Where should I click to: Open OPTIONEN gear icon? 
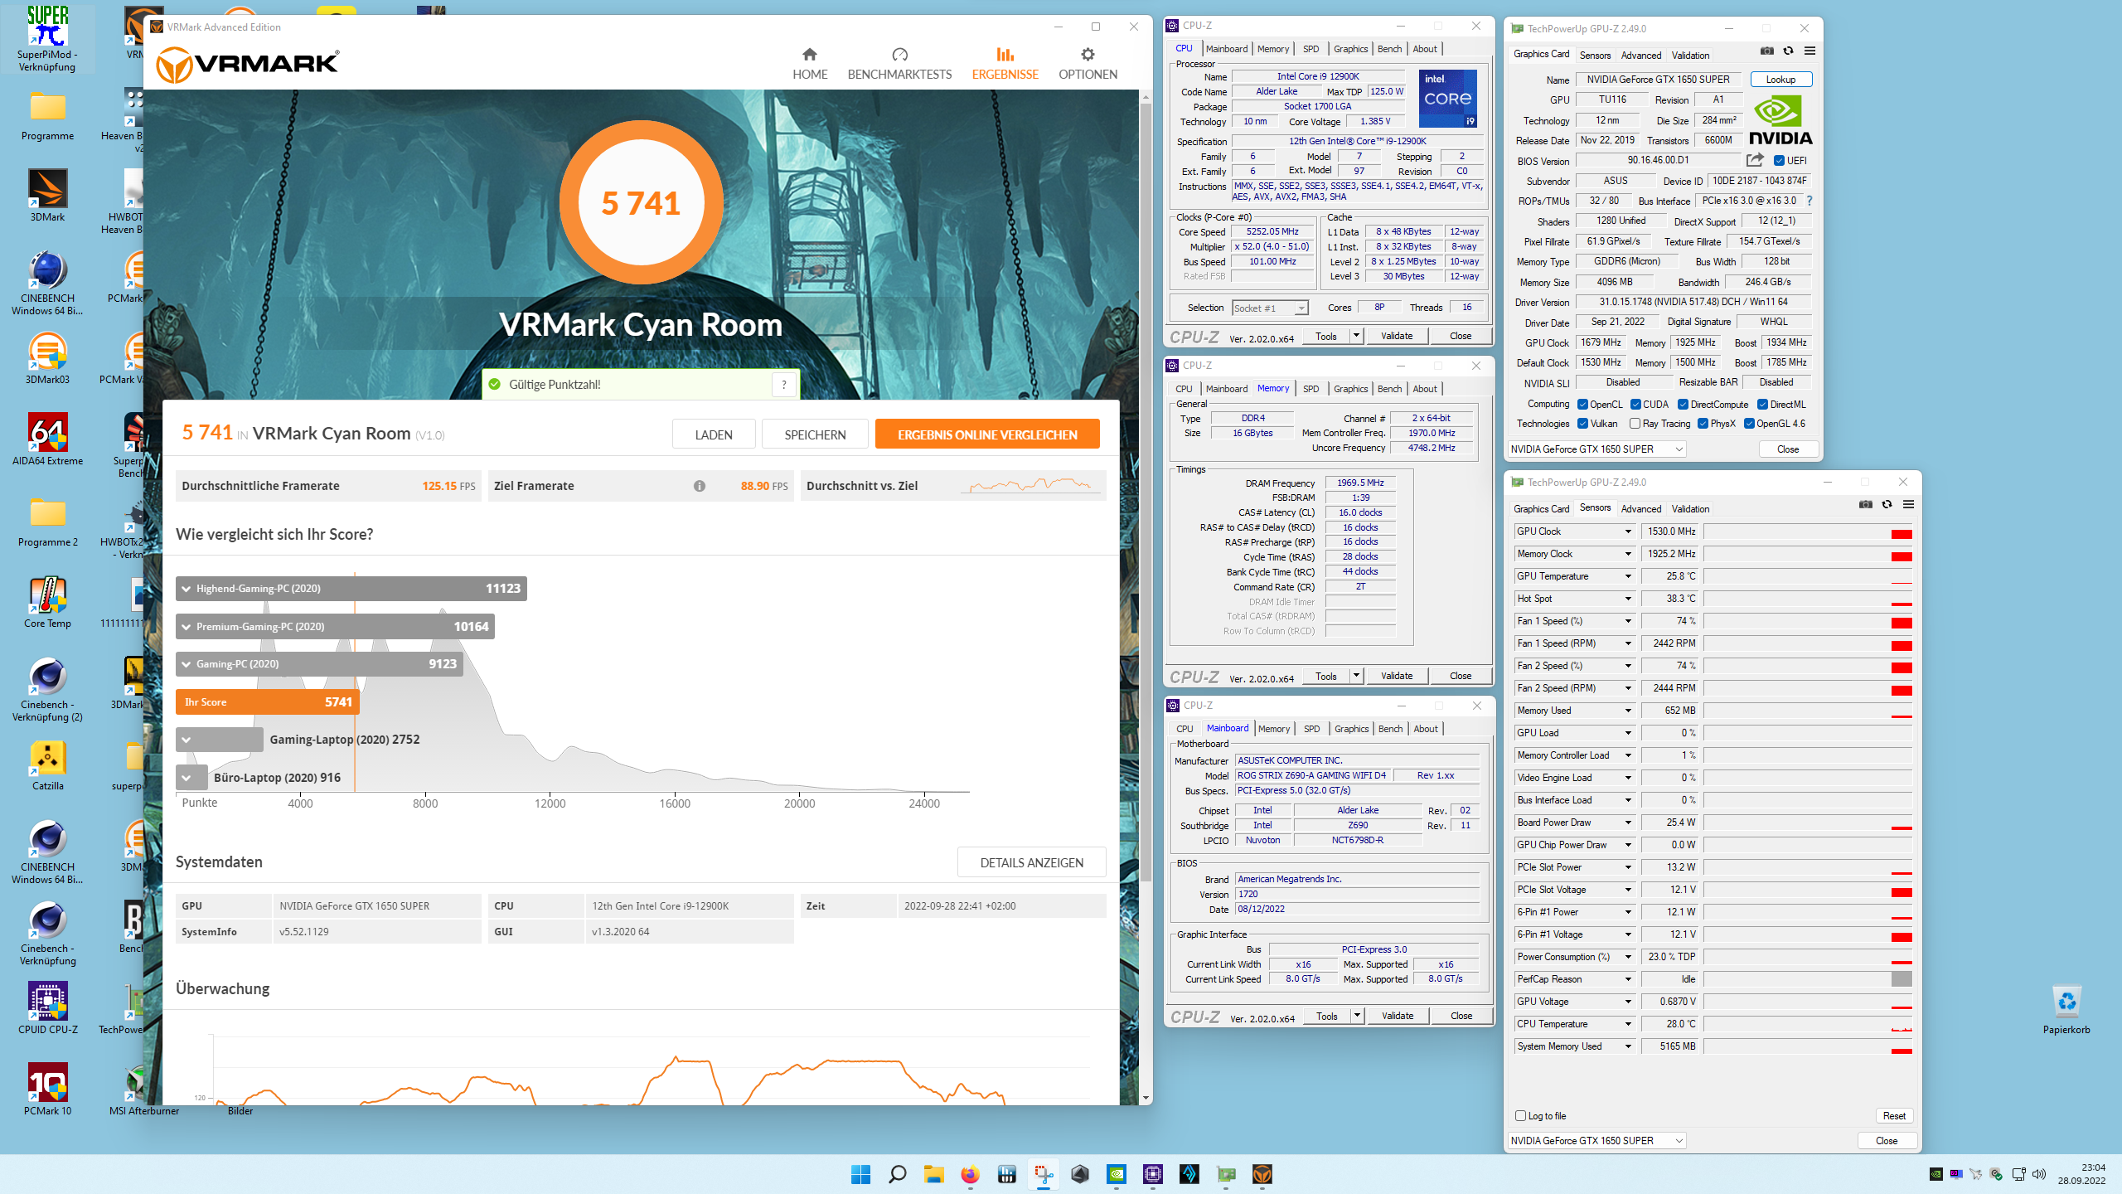(x=1088, y=55)
